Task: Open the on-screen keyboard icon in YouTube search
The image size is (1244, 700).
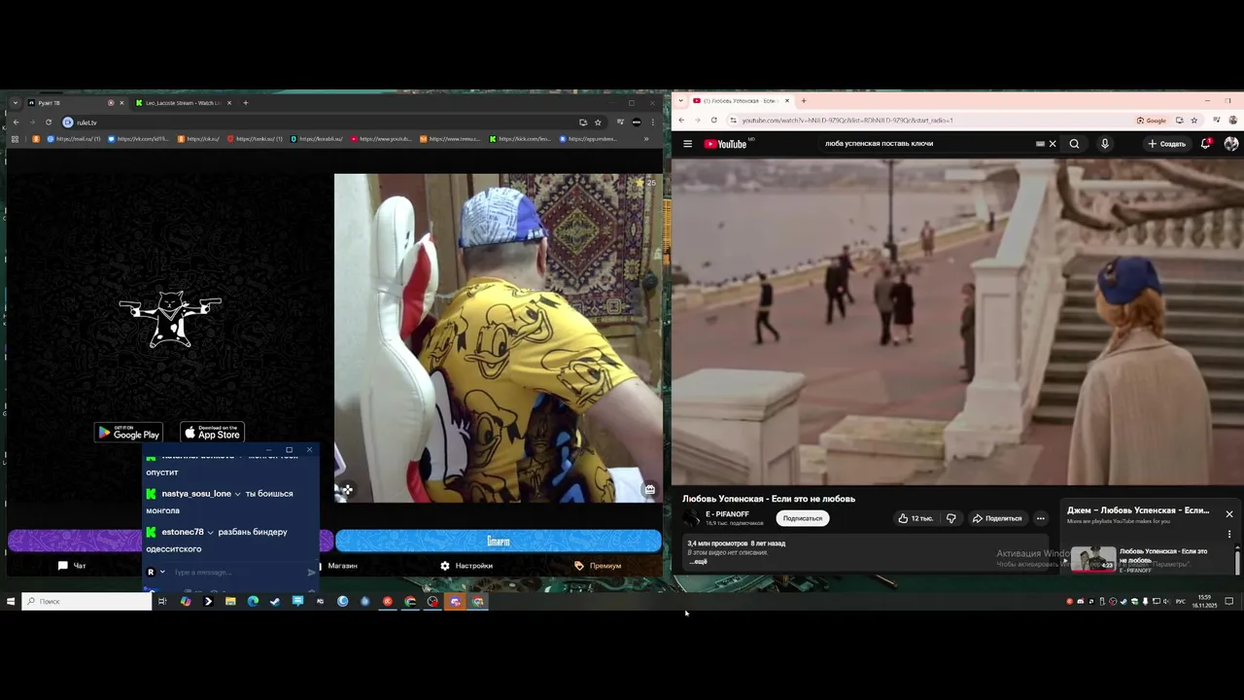Action: click(x=1040, y=144)
